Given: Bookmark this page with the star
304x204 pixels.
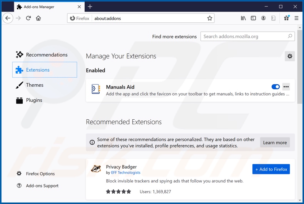Looking at the screenshot, I should click(x=210, y=18).
